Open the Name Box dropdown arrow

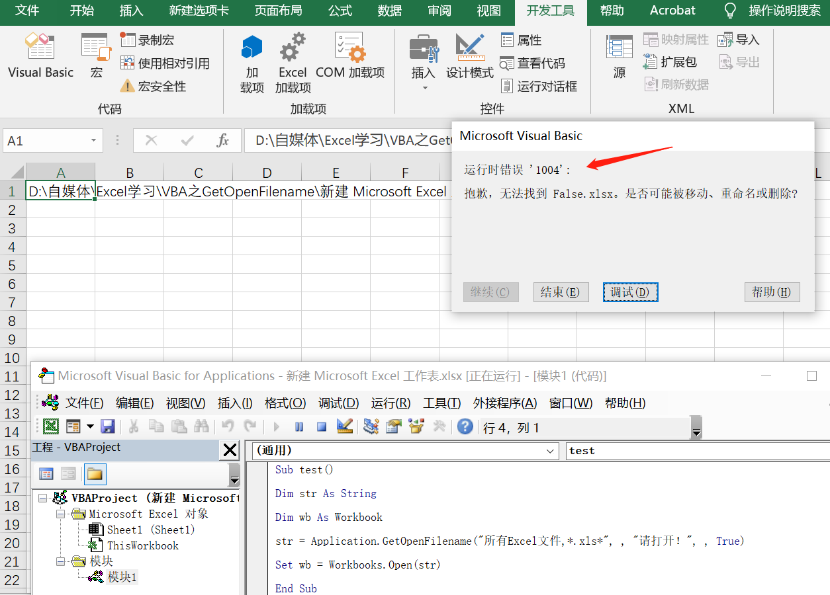[x=93, y=140]
